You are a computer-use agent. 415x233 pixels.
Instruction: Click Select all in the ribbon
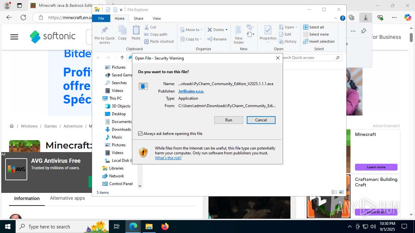314,27
